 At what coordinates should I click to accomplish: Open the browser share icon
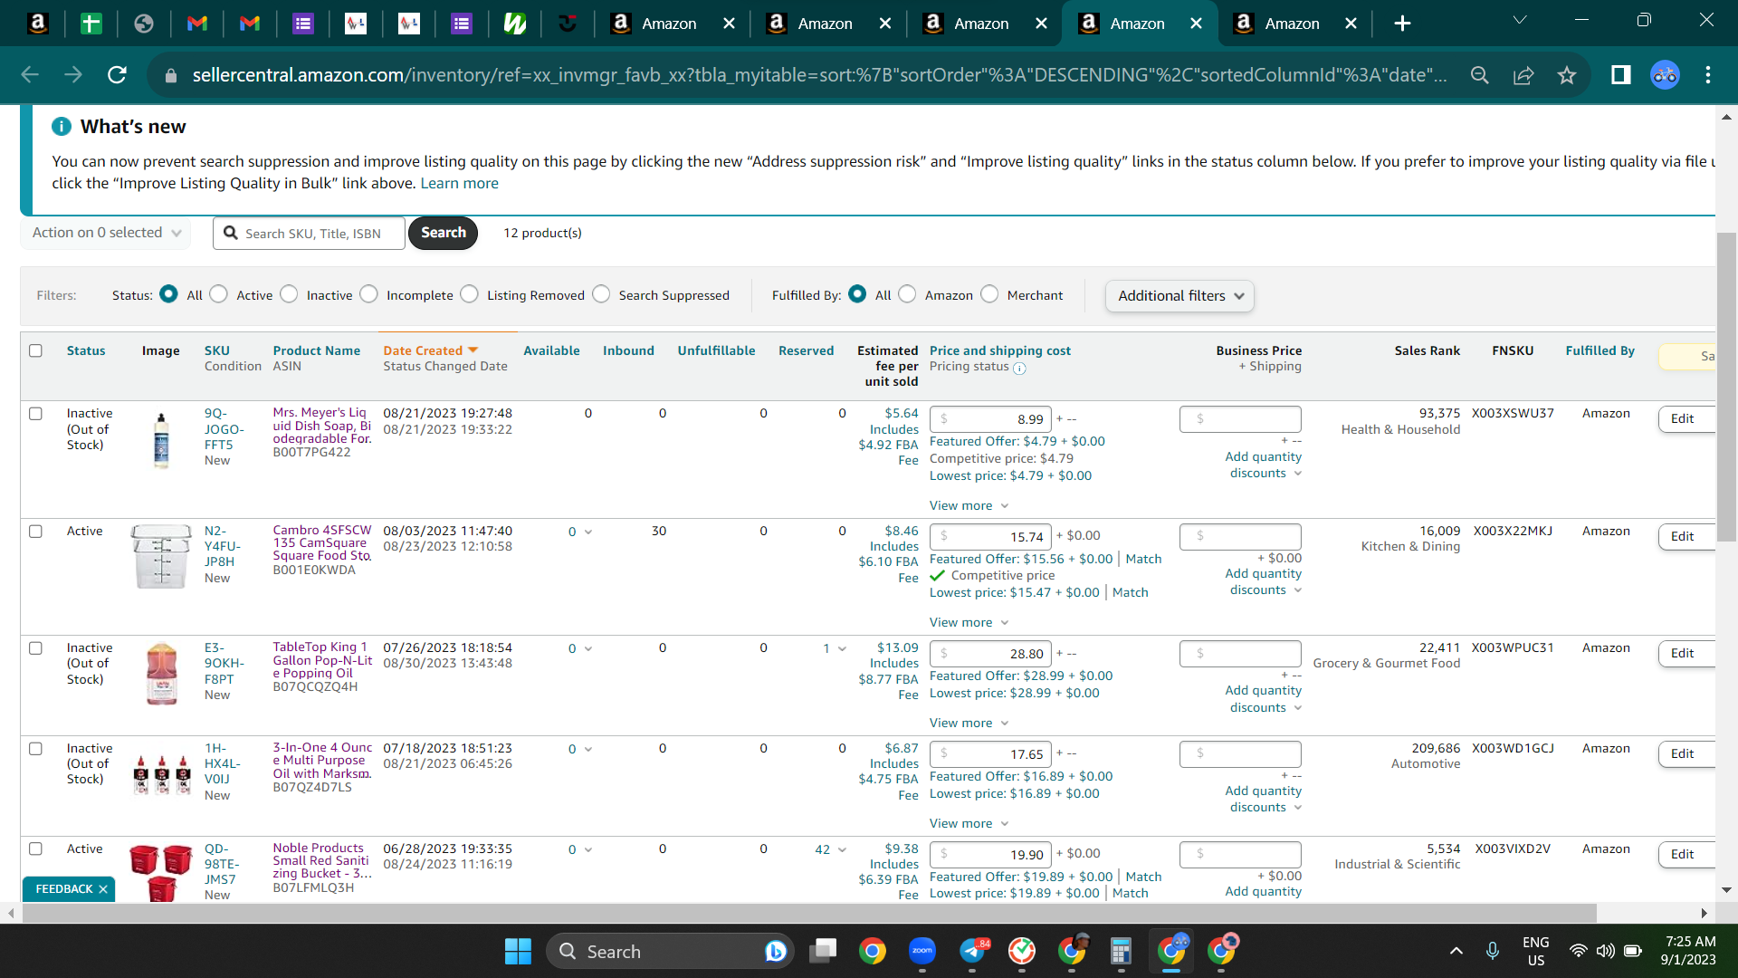[x=1523, y=75]
